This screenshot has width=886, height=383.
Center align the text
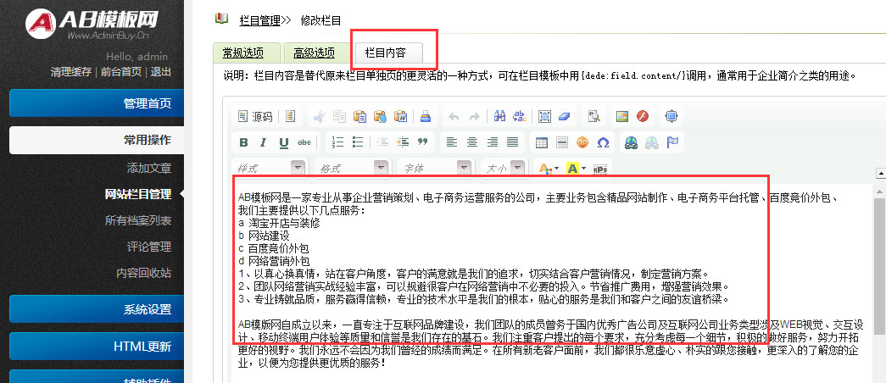472,142
